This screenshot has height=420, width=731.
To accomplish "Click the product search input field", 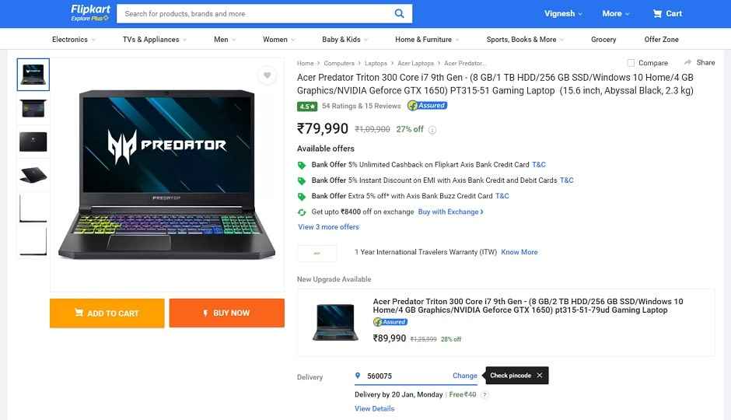I will 256,13.
